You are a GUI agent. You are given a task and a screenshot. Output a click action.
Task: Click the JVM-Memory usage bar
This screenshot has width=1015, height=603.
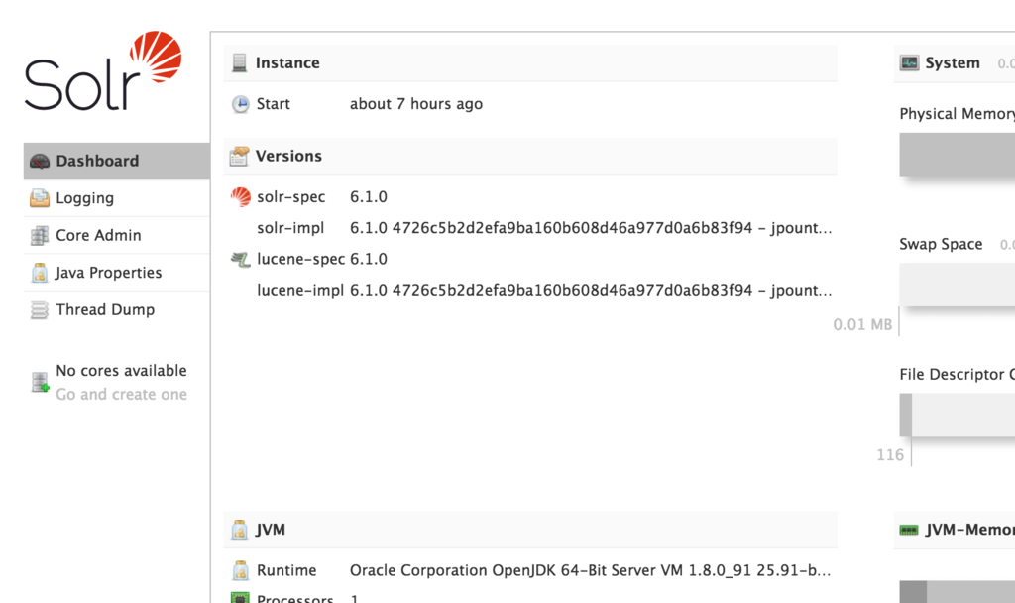[957, 591]
